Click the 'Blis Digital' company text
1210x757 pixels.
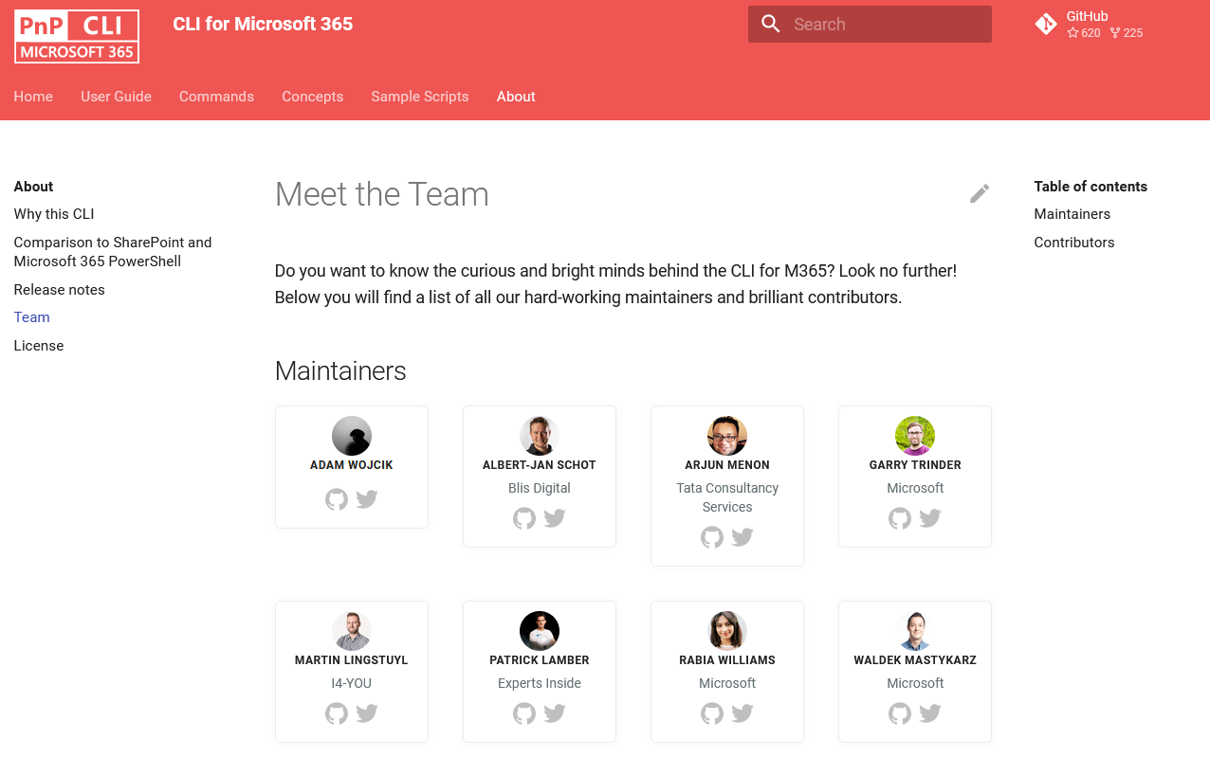tap(540, 488)
